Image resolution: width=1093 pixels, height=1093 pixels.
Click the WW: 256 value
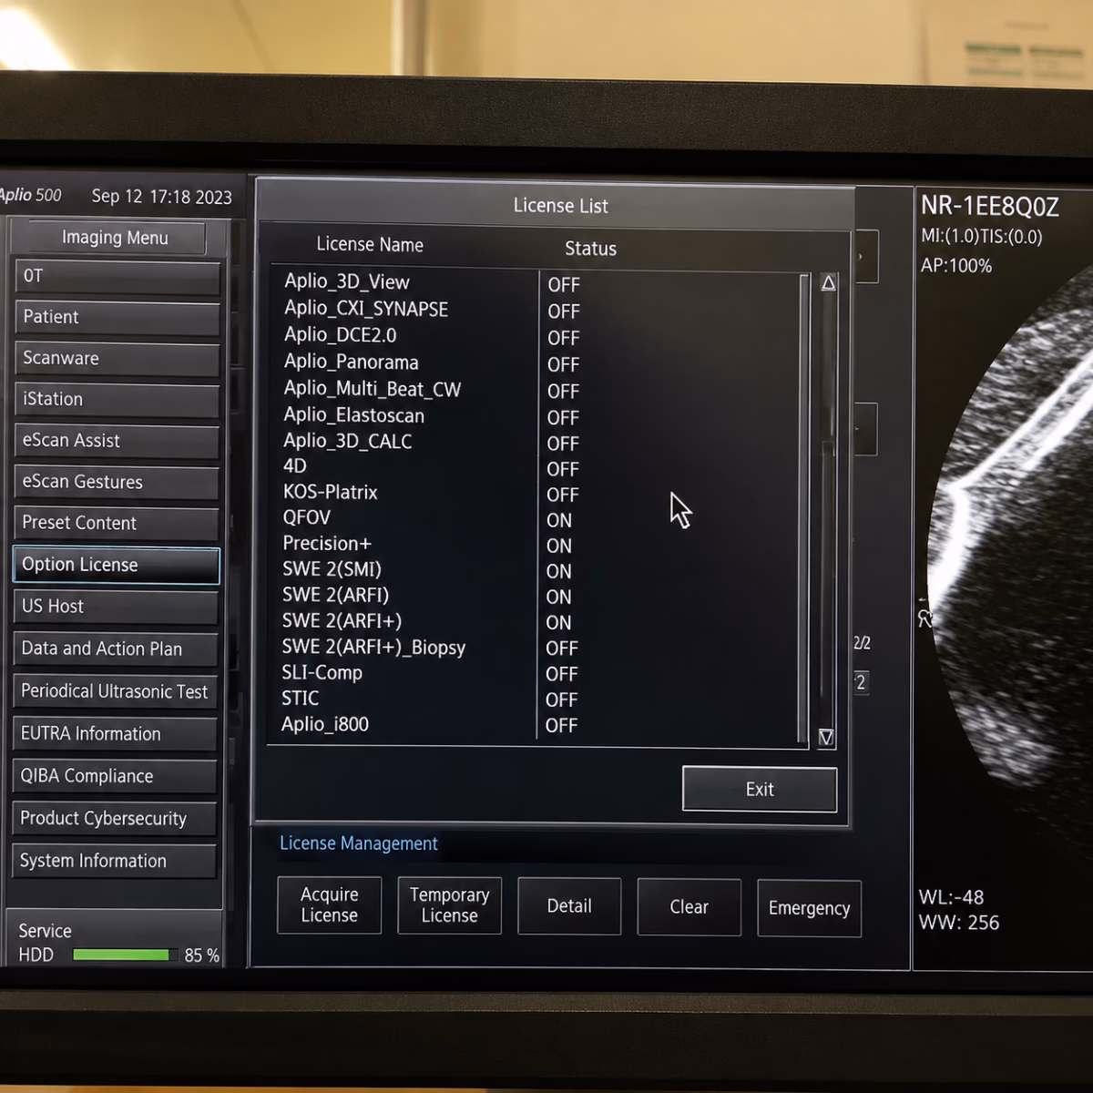click(959, 923)
